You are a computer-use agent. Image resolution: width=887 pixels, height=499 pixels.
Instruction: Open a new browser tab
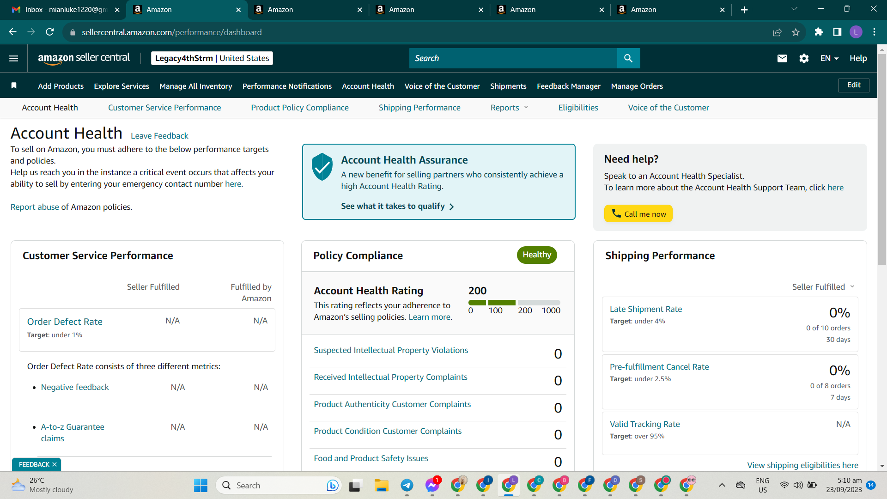744,10
